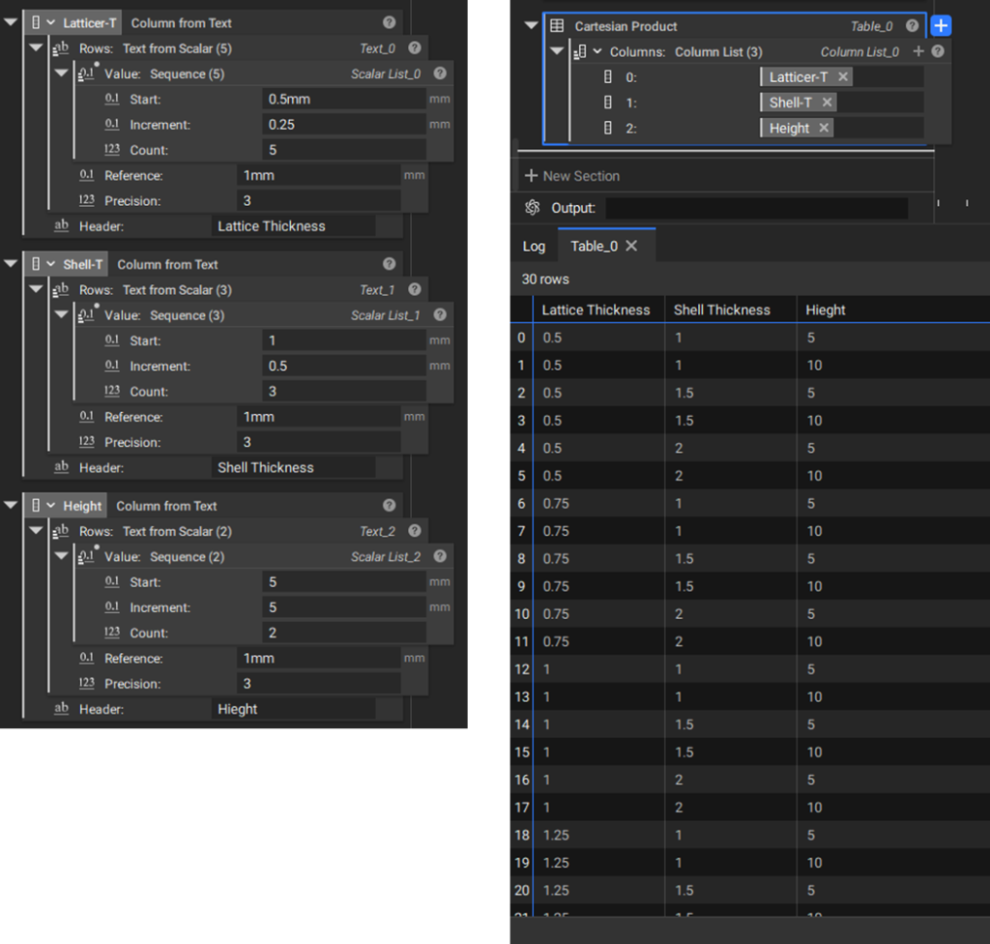Edit Header field Hieght
Viewport: 990px width, 944px height.
(293, 709)
